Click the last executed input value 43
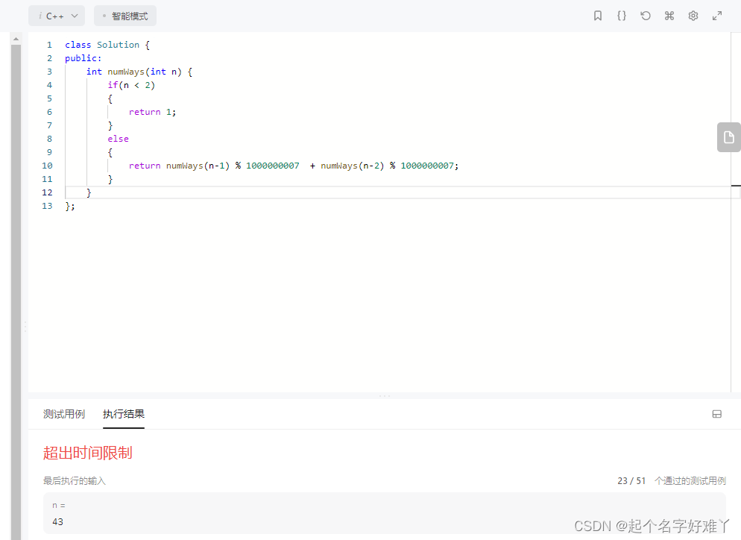741x540 pixels. [57, 521]
